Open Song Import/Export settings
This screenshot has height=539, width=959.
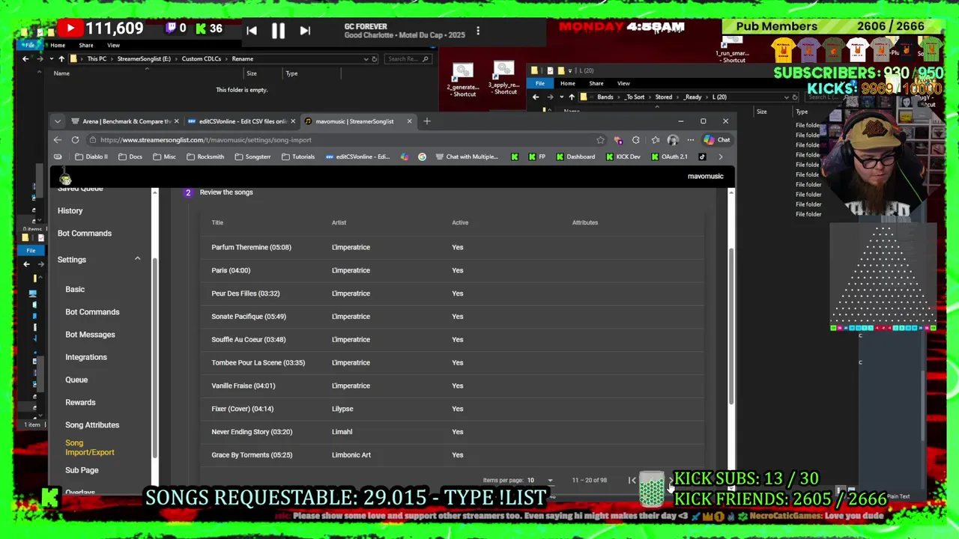89,448
